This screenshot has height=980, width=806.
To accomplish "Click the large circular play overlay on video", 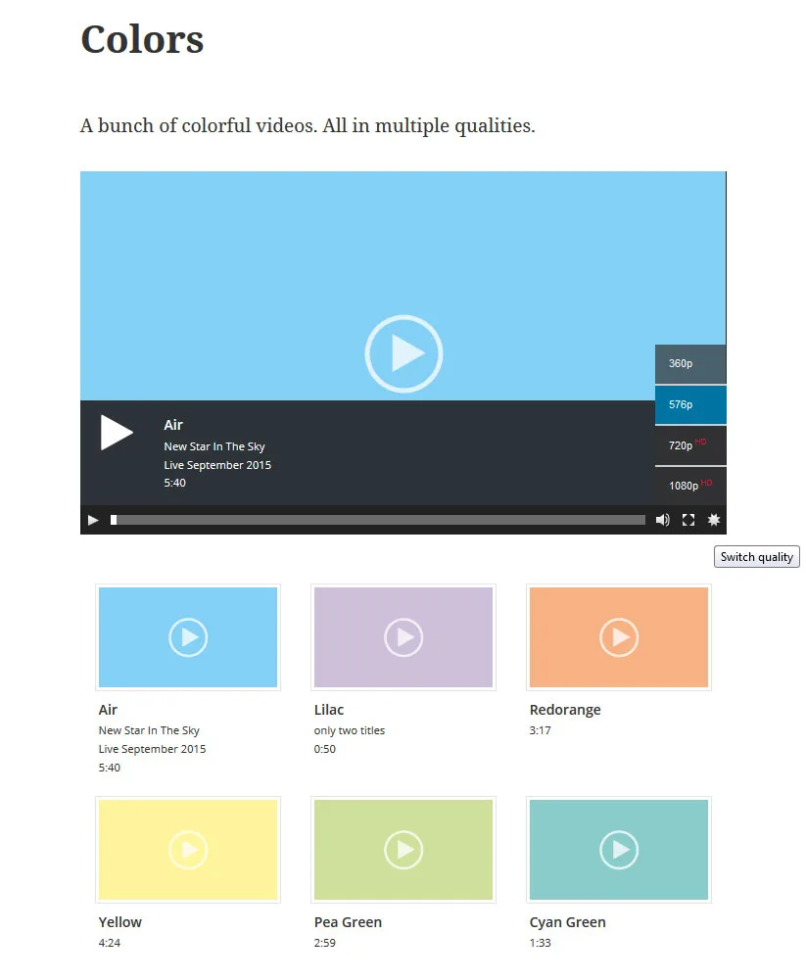I will [x=403, y=353].
